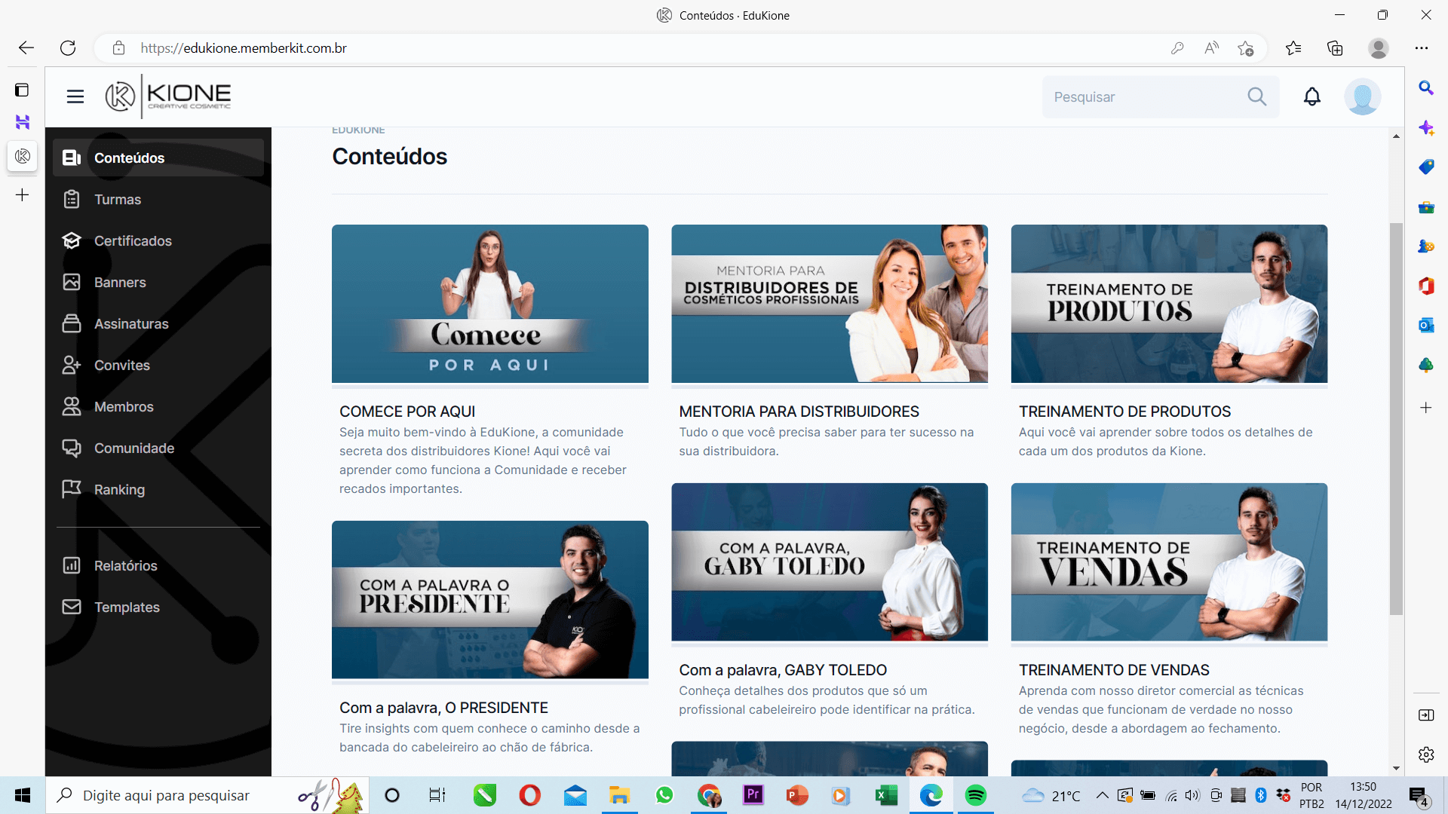Open the Templates sidebar item

[127, 607]
